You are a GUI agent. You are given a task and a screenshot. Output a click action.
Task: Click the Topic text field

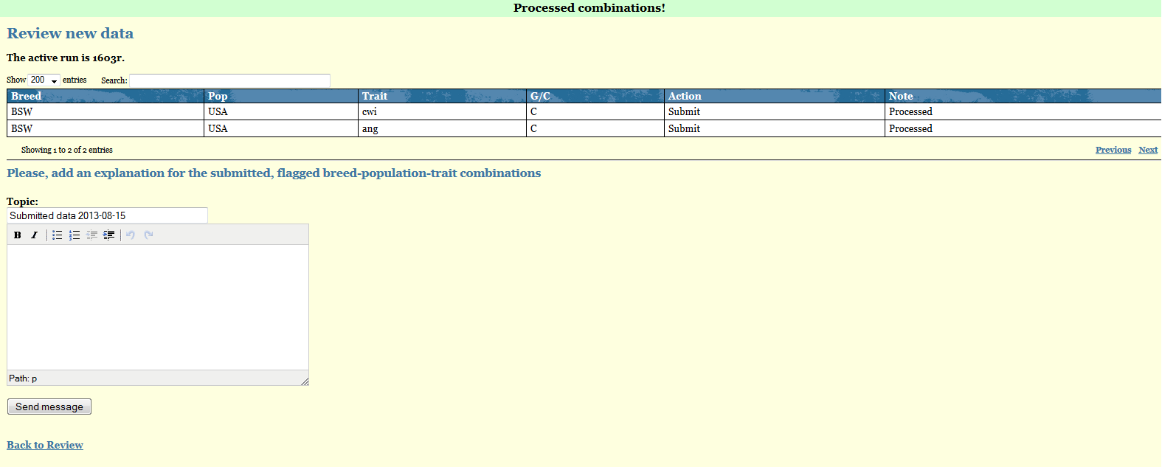point(107,215)
